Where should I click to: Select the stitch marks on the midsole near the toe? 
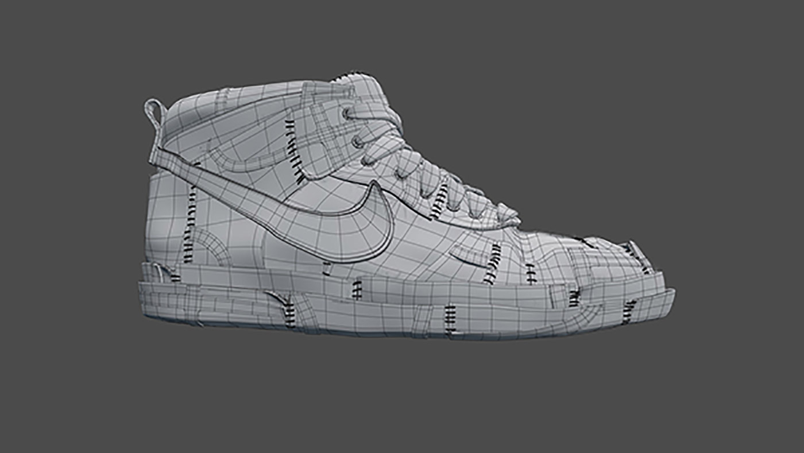(630, 311)
